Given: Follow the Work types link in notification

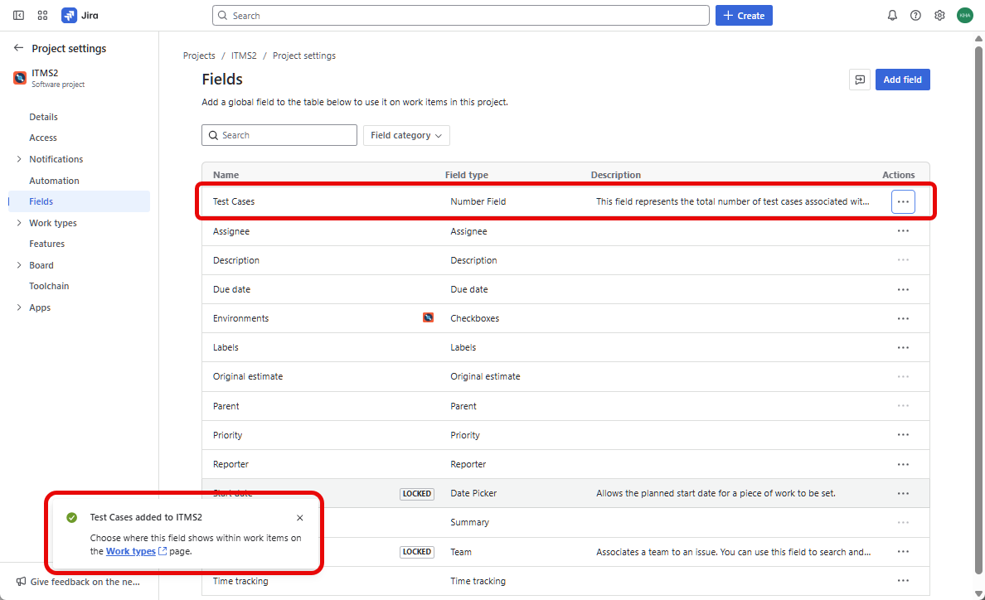Looking at the screenshot, I should 130,551.
